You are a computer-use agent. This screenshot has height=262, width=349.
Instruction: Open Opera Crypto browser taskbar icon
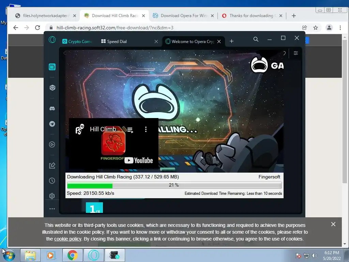(93, 255)
